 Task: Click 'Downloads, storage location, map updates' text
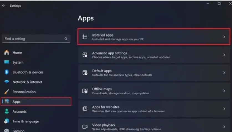pyautogui.click(x=121, y=93)
